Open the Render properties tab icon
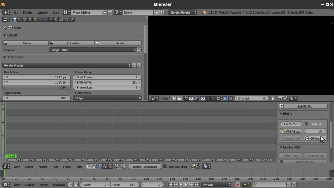 (x=15, y=20)
